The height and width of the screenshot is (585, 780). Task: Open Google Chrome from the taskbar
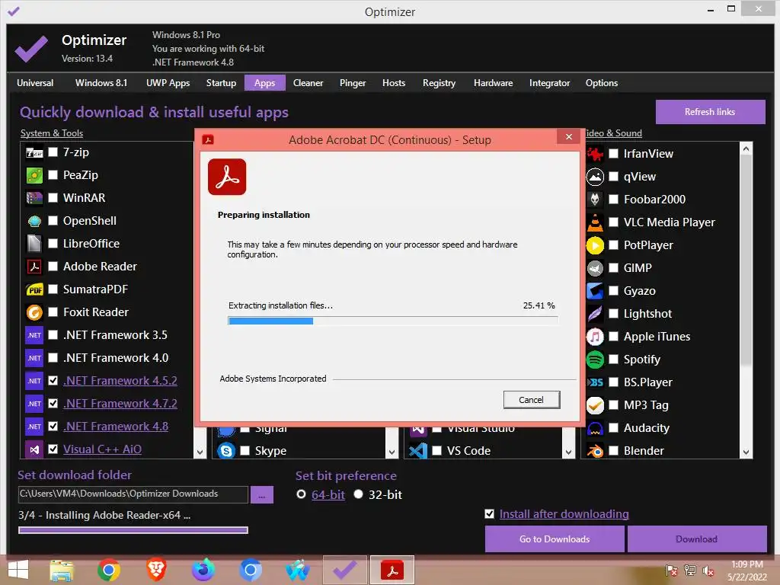(108, 570)
